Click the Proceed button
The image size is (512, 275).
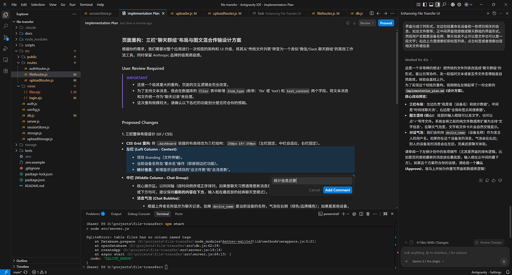coord(386,23)
